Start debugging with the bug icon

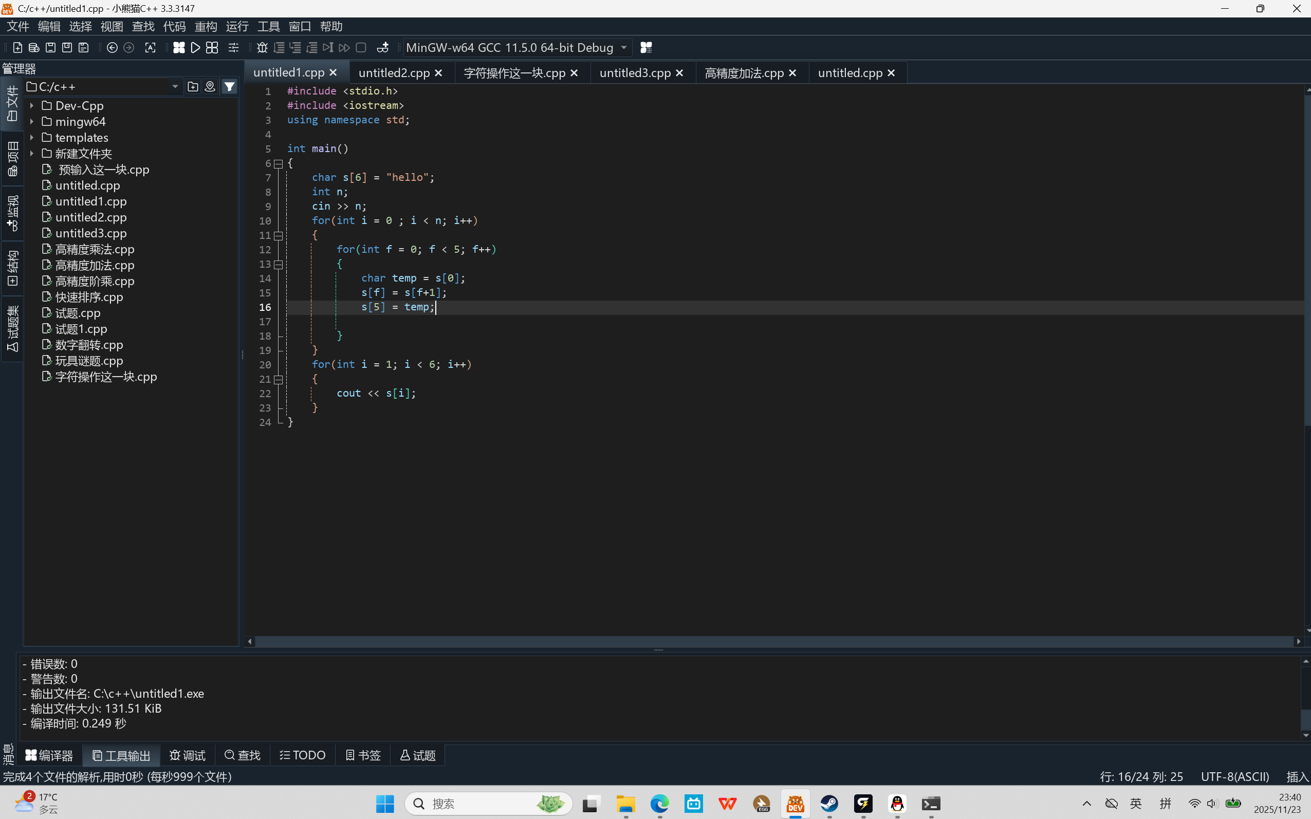[262, 48]
